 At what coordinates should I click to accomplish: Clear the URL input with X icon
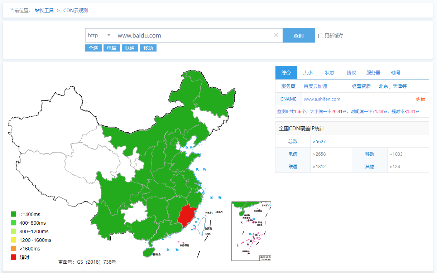[276, 35]
